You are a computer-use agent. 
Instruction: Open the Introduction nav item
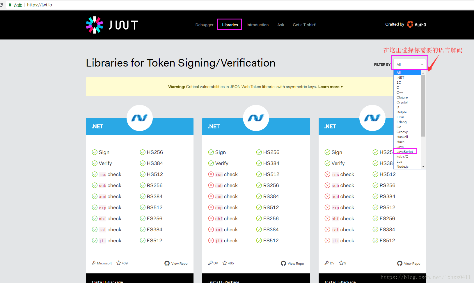[258, 25]
